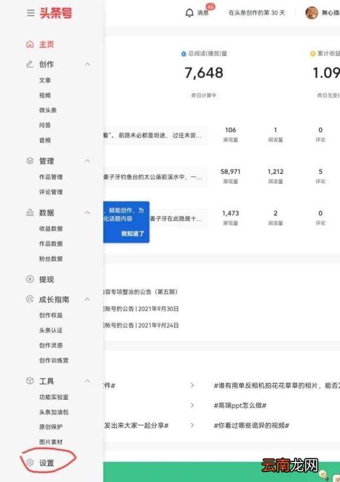The width and height of the screenshot is (340, 482).
Task: Open the 消息 notification bell
Action: pyautogui.click(x=189, y=13)
